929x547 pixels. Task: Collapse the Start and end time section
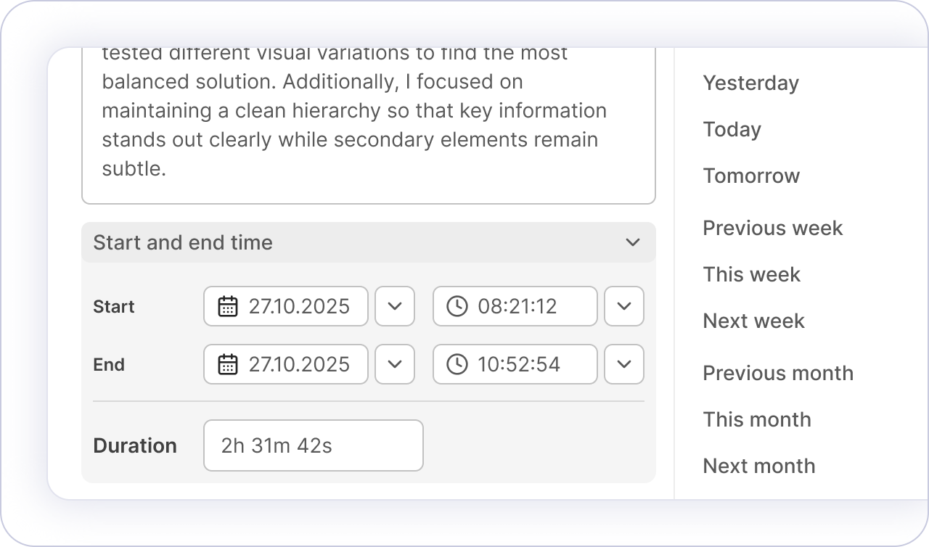click(632, 242)
